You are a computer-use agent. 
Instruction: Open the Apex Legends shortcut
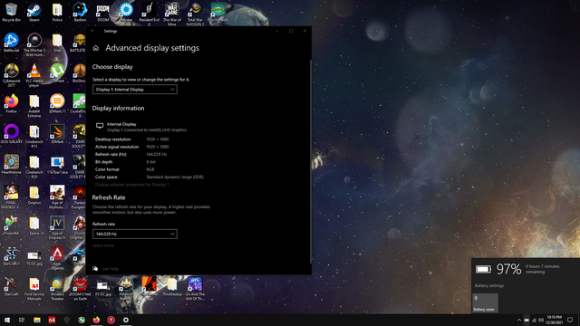(57, 258)
